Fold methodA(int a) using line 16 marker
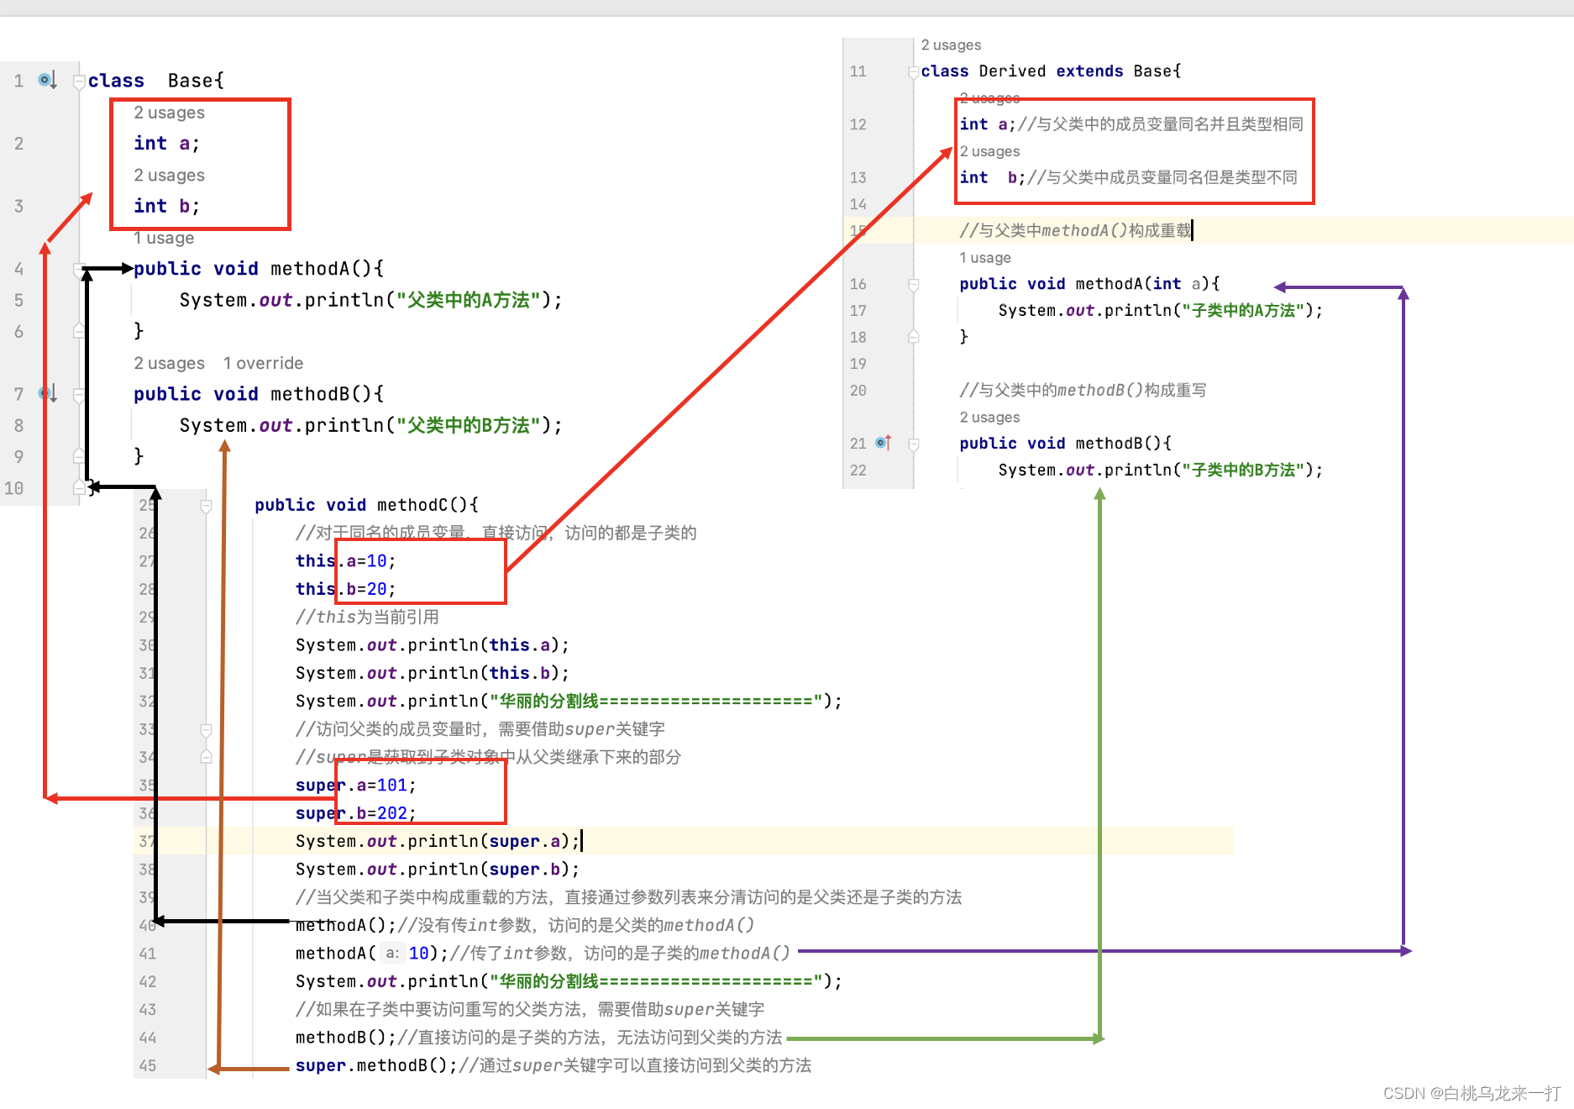Viewport: 1574px width, 1109px height. pyautogui.click(x=914, y=285)
